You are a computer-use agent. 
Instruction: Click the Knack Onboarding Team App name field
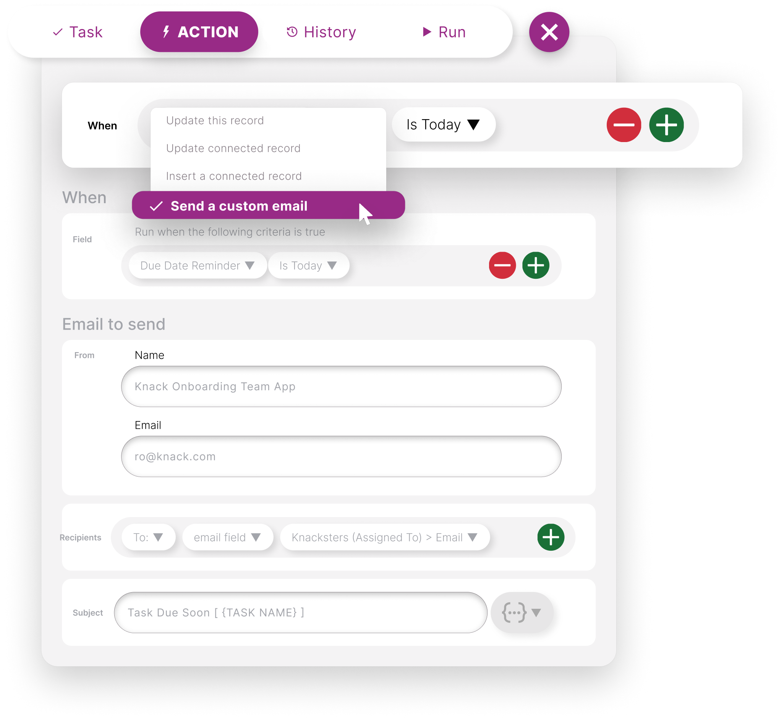tap(342, 386)
